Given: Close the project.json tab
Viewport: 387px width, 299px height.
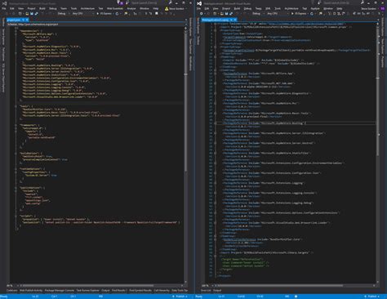Looking at the screenshot, I should 27,20.
